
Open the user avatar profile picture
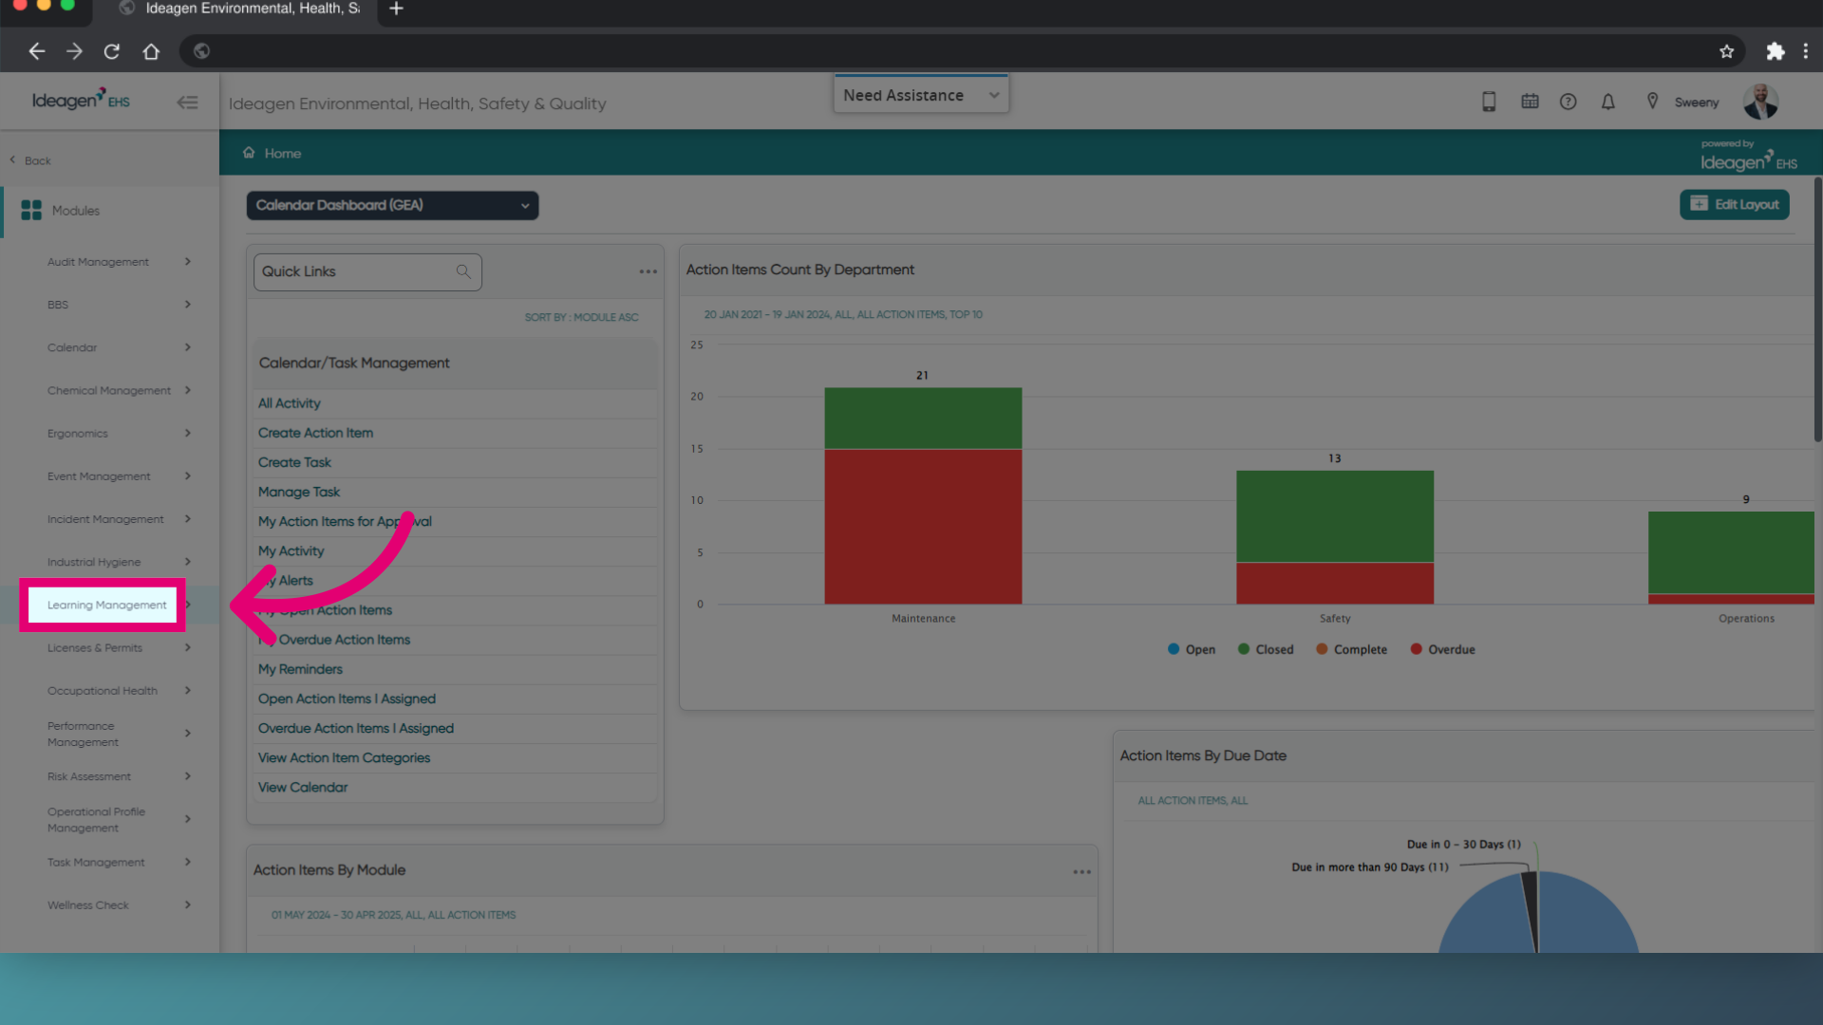click(1760, 102)
